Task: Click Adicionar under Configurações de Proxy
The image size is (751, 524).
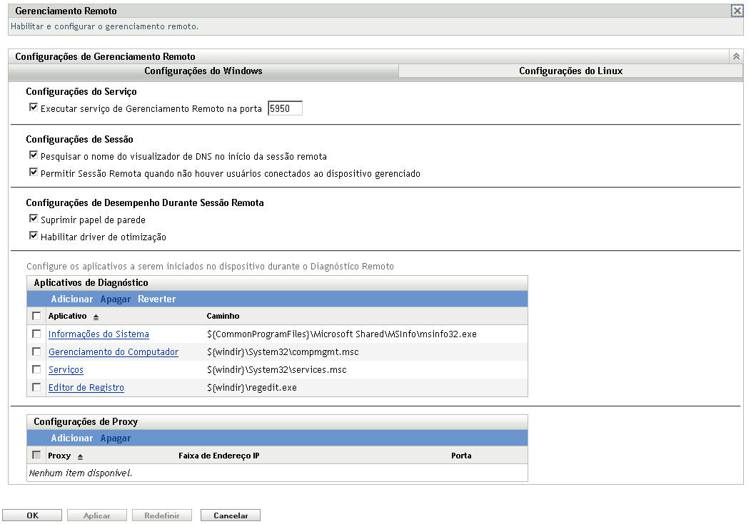Action: (72, 438)
